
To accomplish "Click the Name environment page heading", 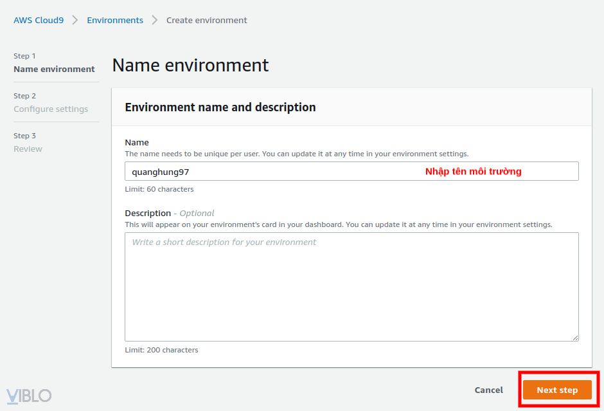I will 190,65.
